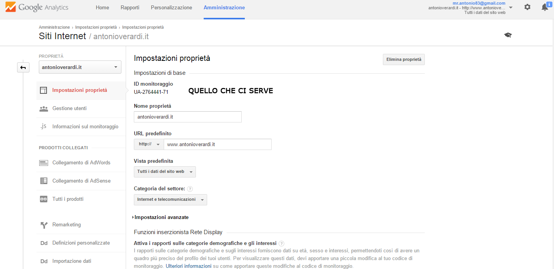Click the Dd icon beside Importazione dati
The image size is (554, 269).
[44, 261]
